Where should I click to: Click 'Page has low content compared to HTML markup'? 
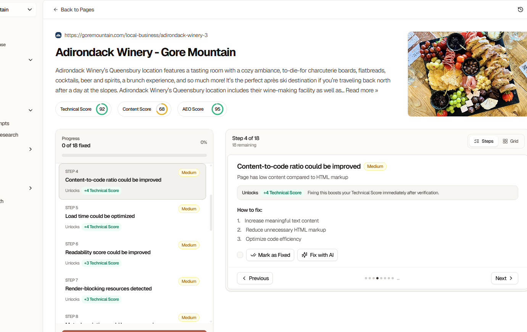[293, 177]
